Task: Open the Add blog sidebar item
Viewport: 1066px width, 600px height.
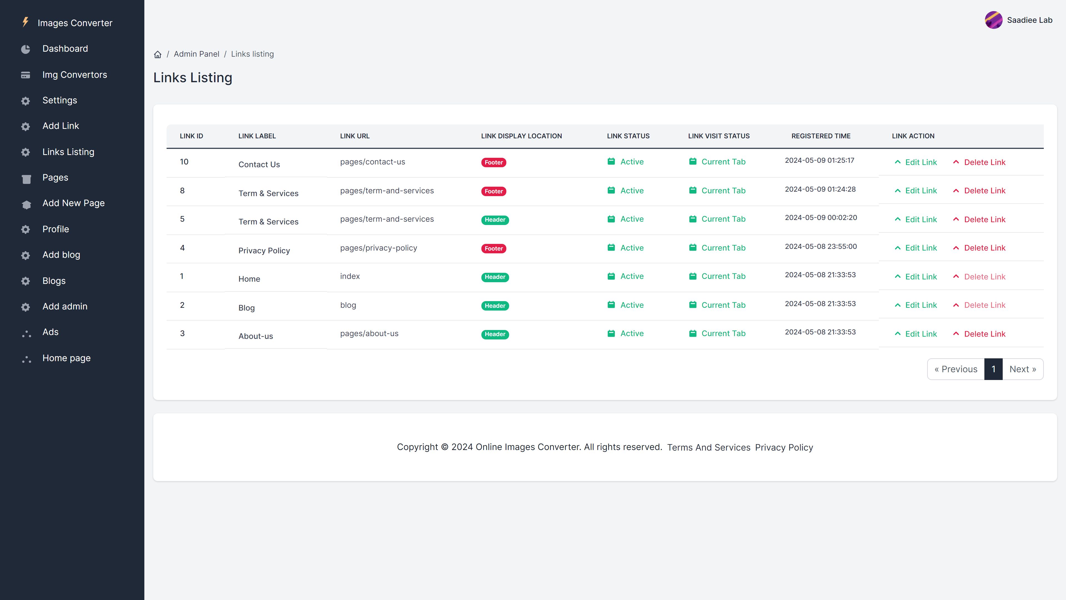Action: coord(61,255)
